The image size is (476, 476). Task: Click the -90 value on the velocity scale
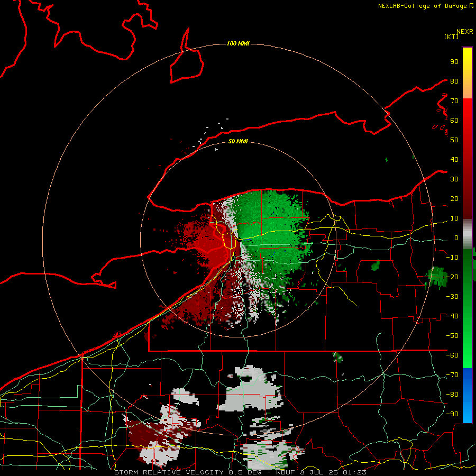pos(452,414)
